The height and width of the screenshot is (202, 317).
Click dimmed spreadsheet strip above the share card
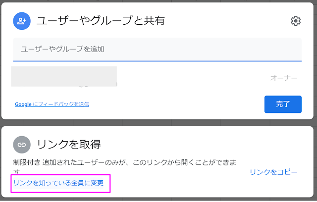point(158,1)
